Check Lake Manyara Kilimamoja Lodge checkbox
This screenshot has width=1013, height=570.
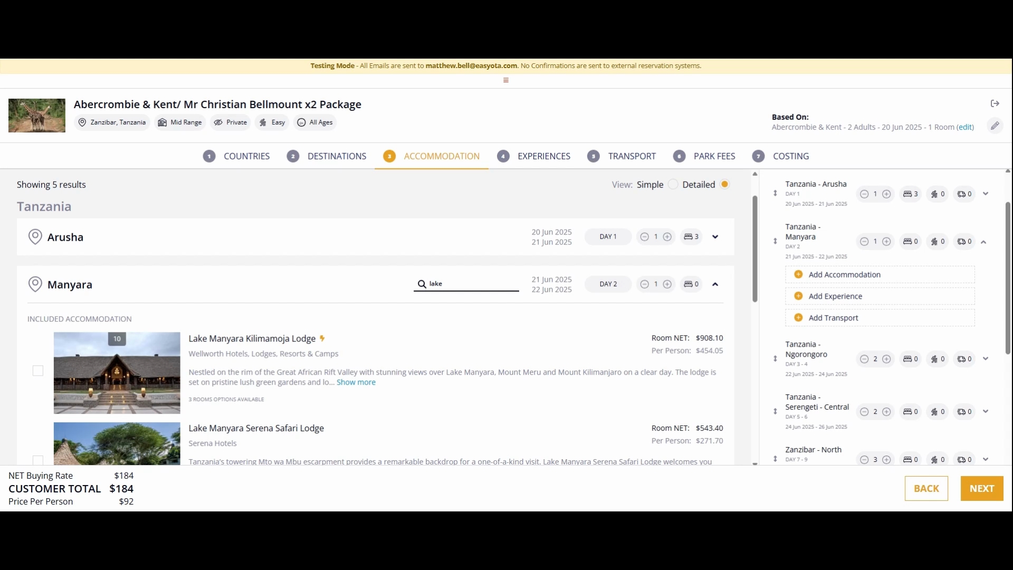pyautogui.click(x=38, y=371)
